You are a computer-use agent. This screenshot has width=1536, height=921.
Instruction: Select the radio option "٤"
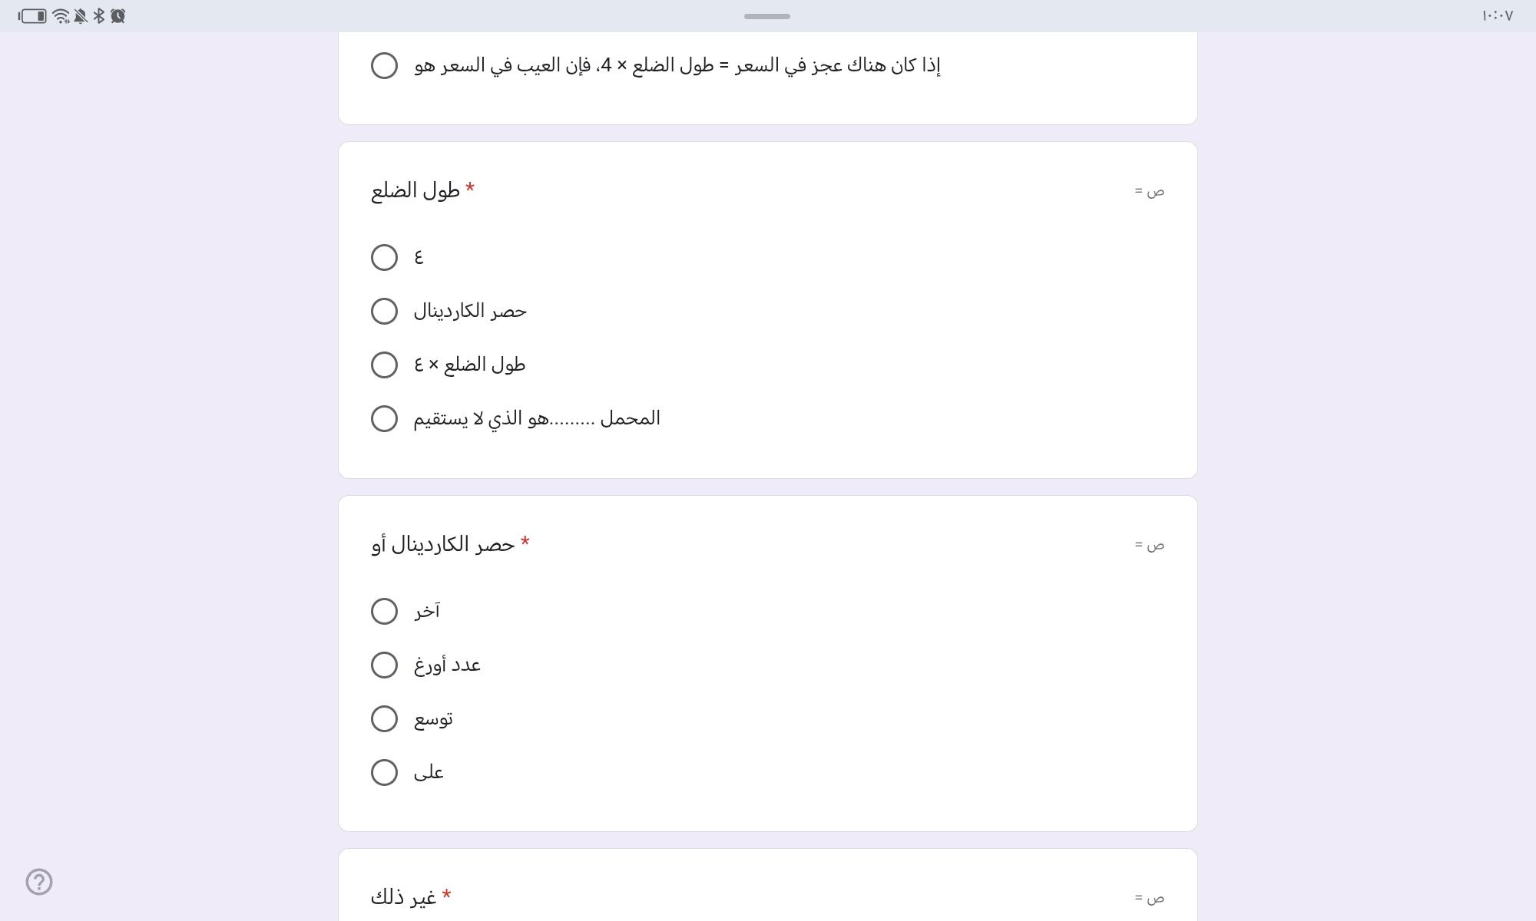(x=384, y=257)
